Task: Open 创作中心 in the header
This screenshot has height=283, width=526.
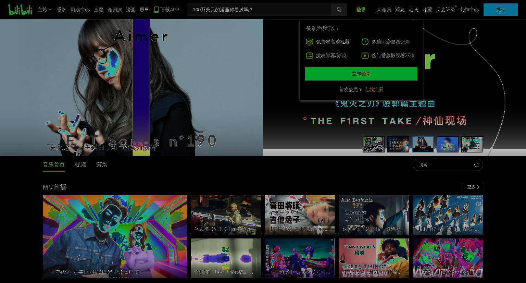Action: [469, 10]
